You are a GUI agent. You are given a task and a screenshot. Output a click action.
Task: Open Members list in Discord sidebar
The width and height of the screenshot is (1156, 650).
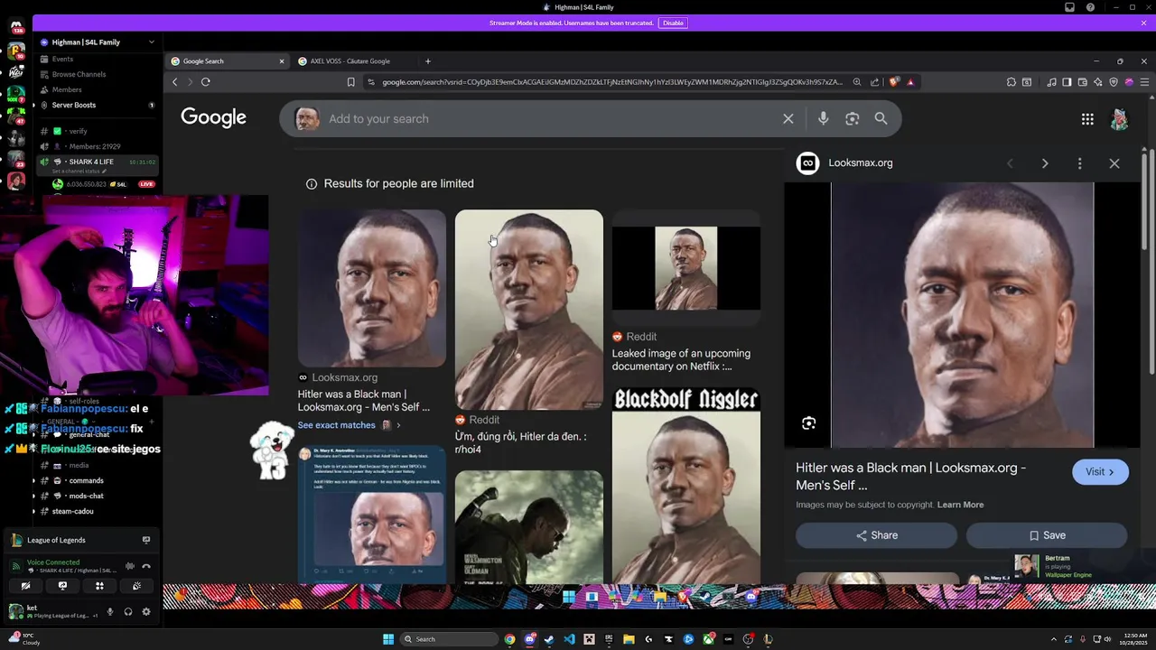click(67, 89)
